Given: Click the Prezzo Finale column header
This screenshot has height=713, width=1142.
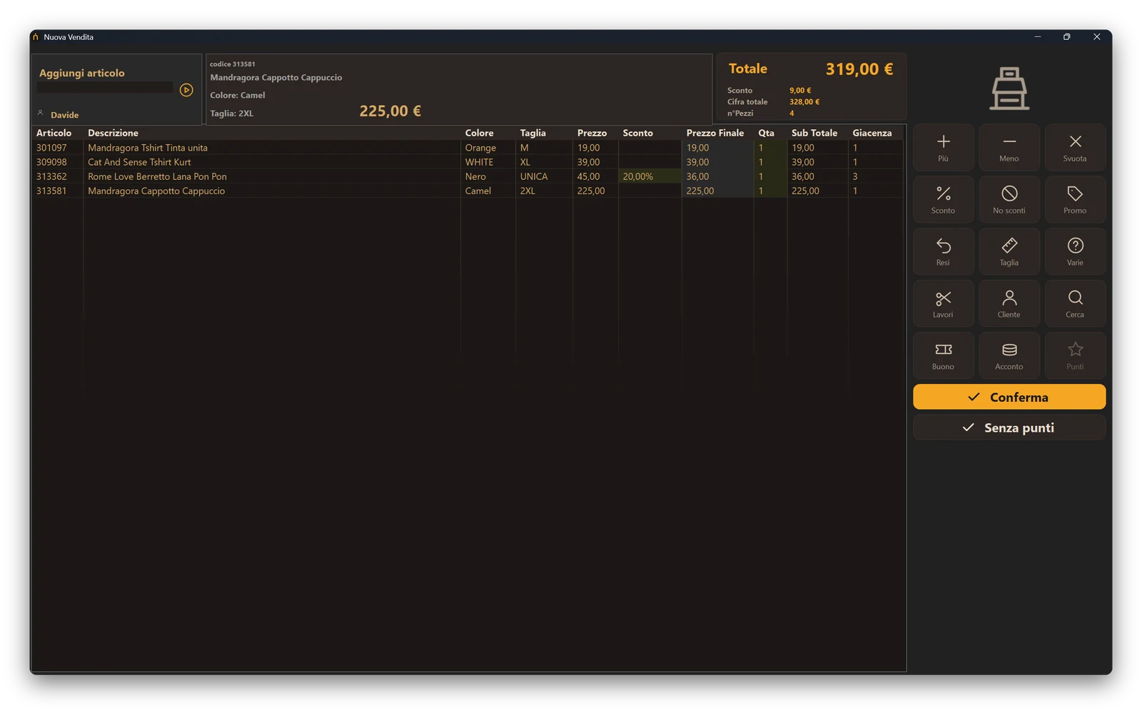Looking at the screenshot, I should coord(714,133).
